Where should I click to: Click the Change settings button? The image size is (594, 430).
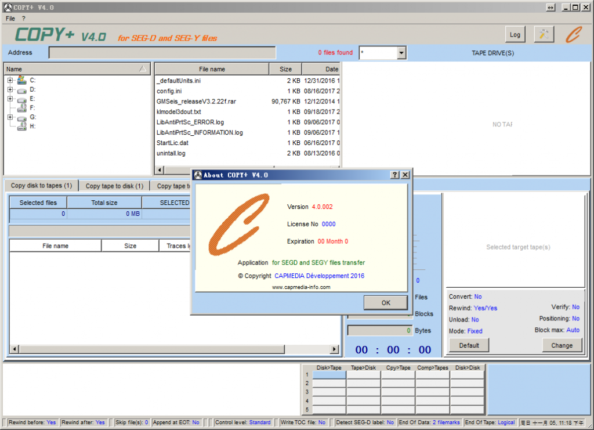click(562, 345)
